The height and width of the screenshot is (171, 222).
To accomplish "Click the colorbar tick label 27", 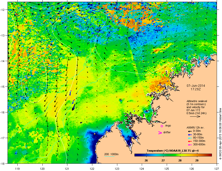I will click(163, 160).
